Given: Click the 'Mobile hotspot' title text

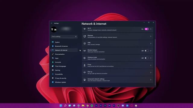Looking at the screenshot, I should tap(92, 50).
